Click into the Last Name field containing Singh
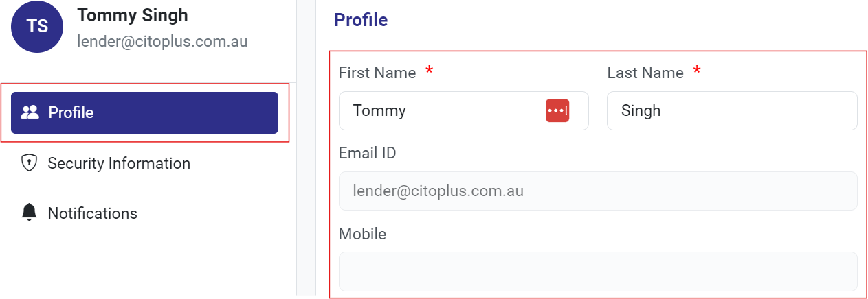This screenshot has width=868, height=299. [x=731, y=110]
